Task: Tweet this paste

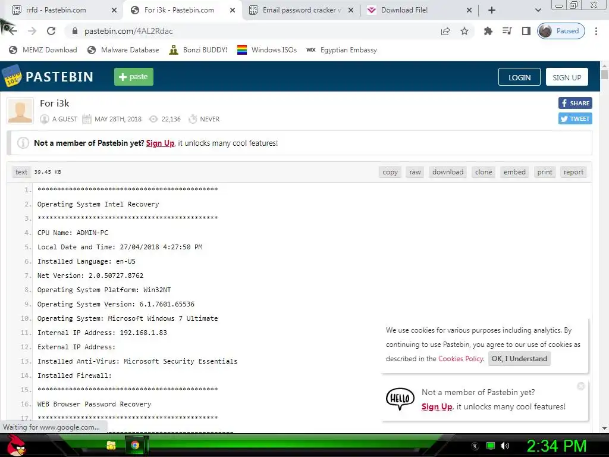Action: coord(575,118)
